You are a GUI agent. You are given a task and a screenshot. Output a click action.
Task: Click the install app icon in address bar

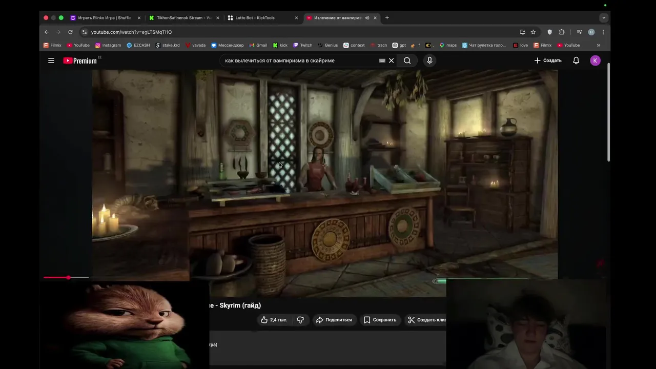(x=522, y=32)
